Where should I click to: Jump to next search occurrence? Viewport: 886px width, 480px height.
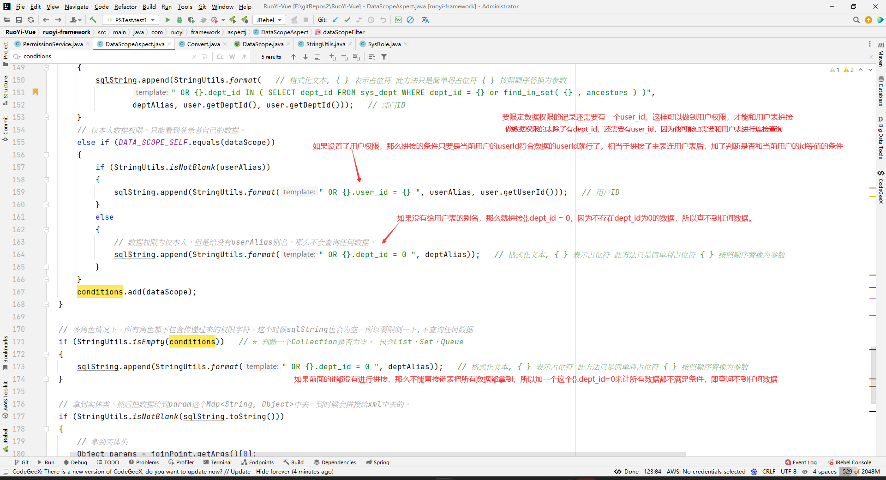point(305,57)
